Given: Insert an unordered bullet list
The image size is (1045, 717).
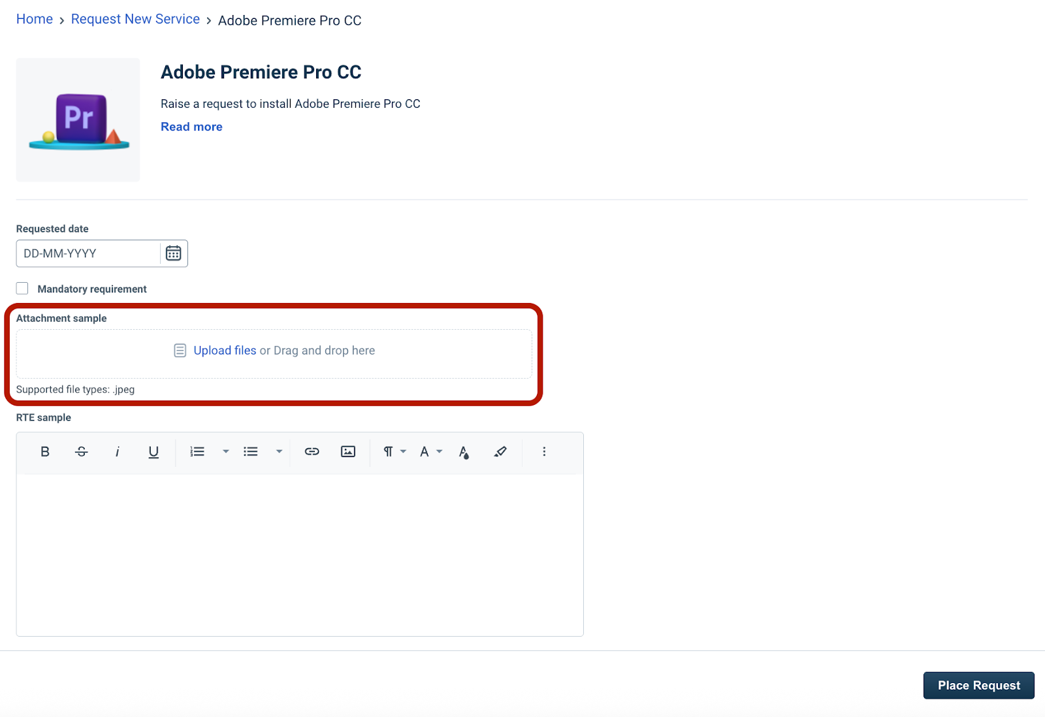Looking at the screenshot, I should tap(251, 451).
